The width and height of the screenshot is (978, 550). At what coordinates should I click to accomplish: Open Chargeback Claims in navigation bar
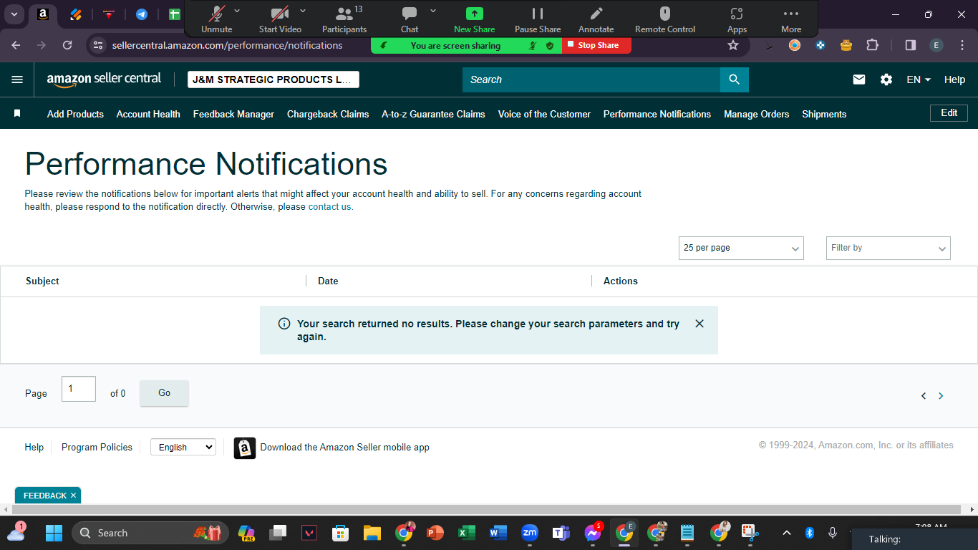(x=328, y=114)
